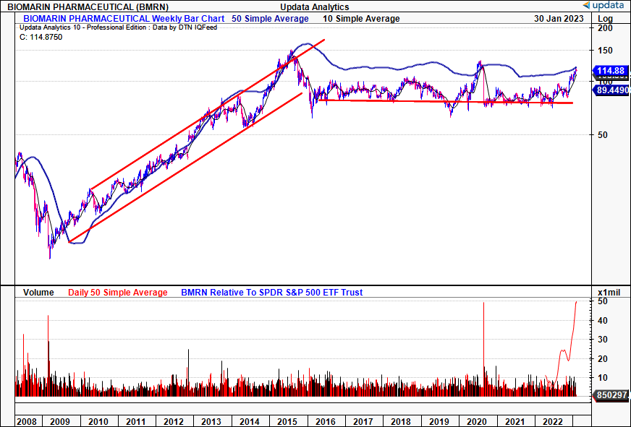Click the 50 price axis label
Image resolution: width=631 pixels, height=427 pixels.
[603, 135]
